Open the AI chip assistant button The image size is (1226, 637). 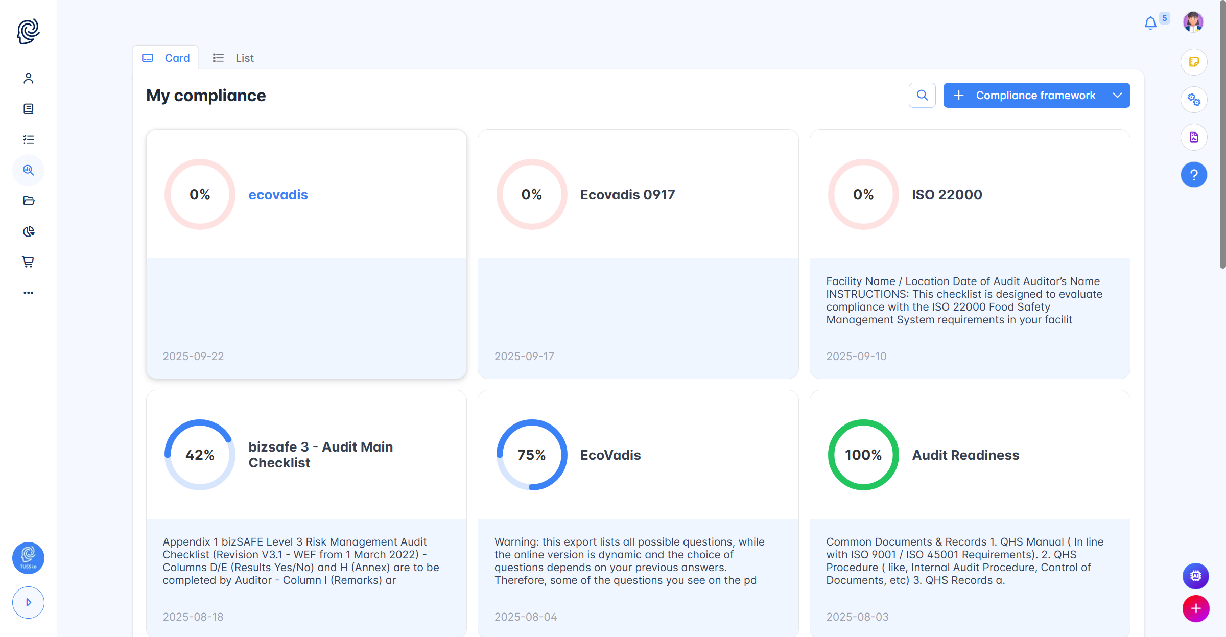1195,576
